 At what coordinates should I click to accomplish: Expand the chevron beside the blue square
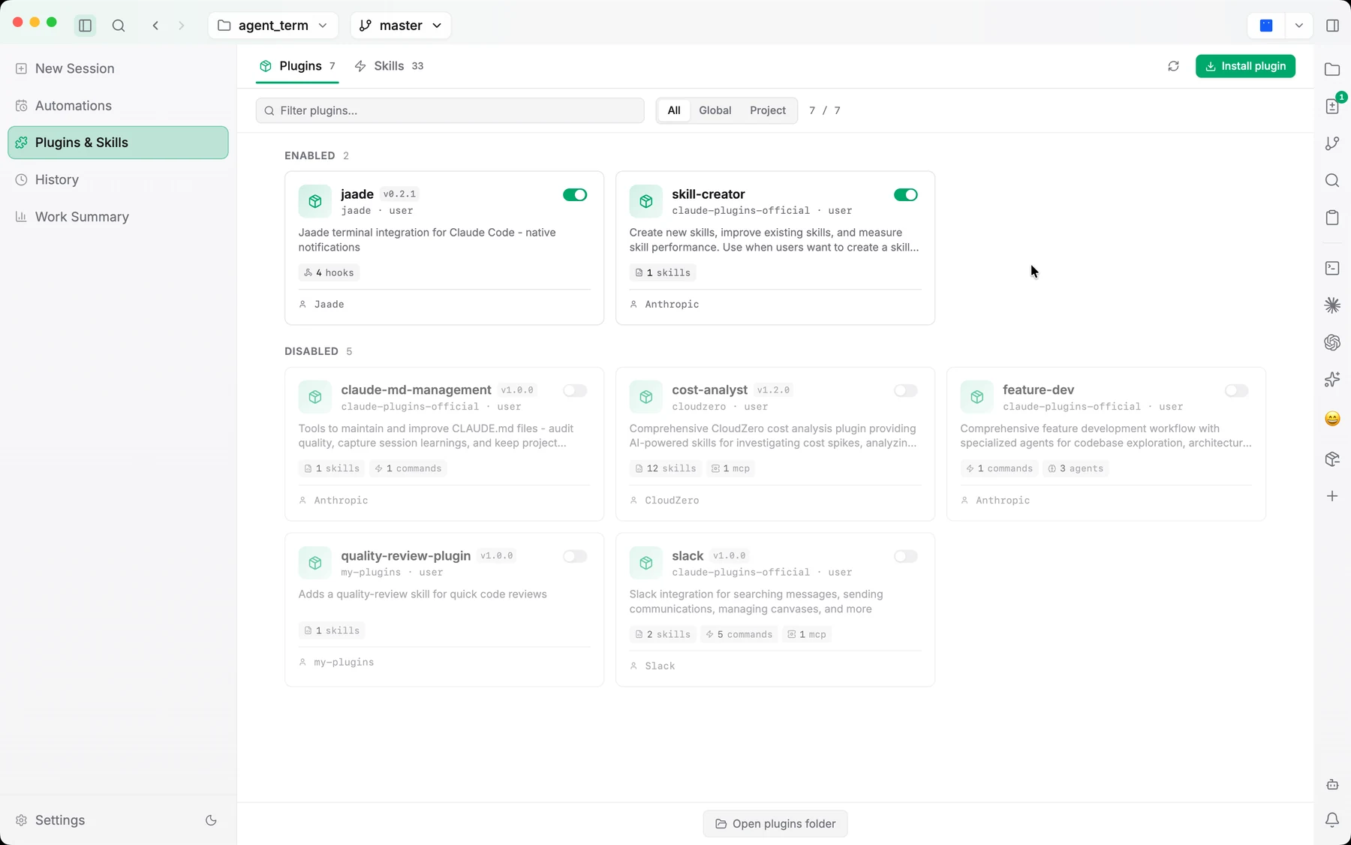click(x=1298, y=26)
